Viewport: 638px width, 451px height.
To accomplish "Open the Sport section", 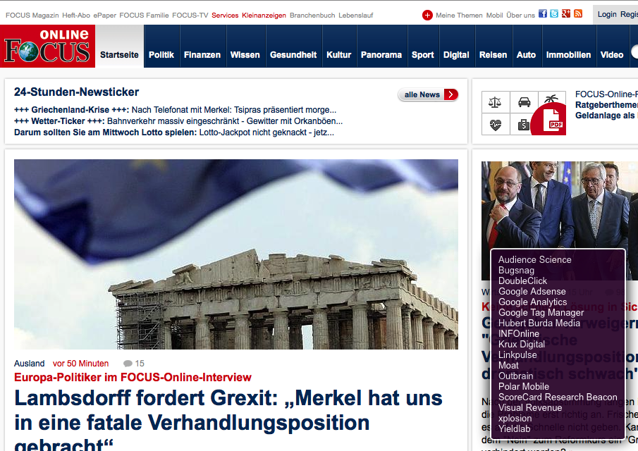I will click(x=423, y=55).
